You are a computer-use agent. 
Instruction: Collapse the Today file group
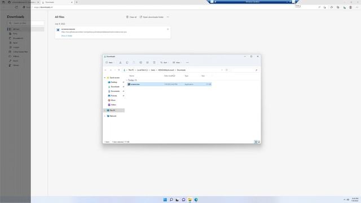pyautogui.click(x=127, y=80)
